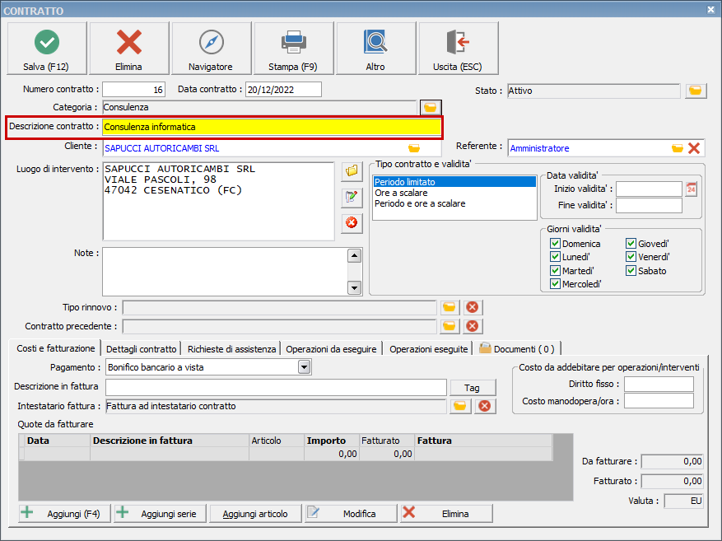Click the Aggiungi serie button
This screenshot has width=722, height=541.
[161, 513]
